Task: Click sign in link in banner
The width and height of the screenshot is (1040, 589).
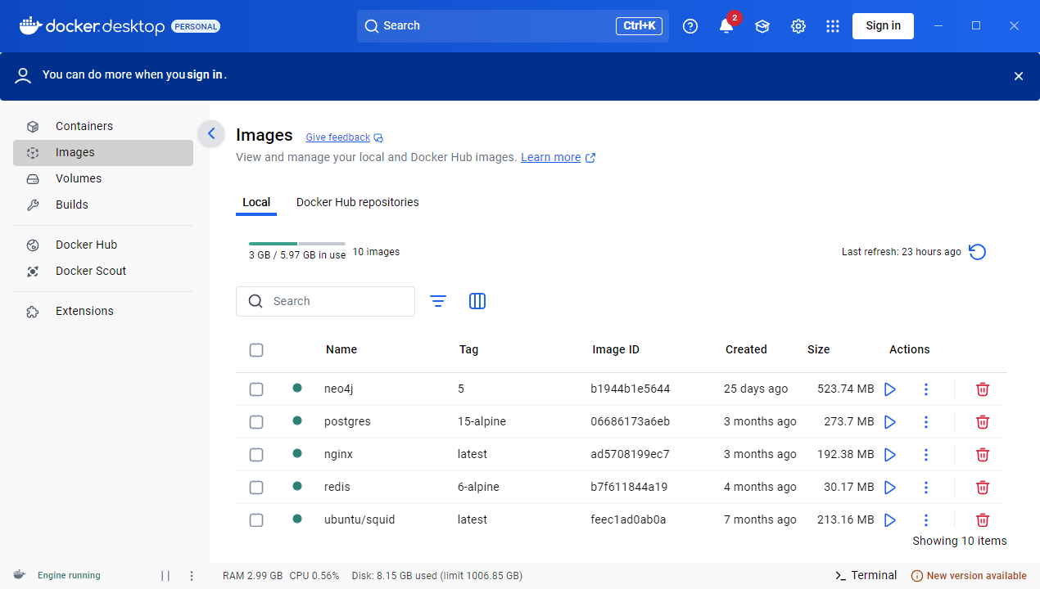Action: point(205,74)
